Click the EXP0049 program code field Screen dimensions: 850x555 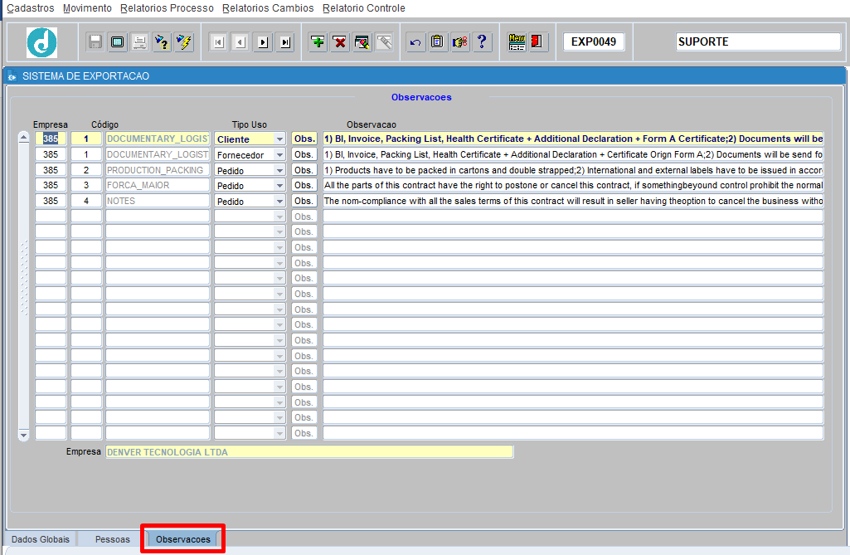594,41
